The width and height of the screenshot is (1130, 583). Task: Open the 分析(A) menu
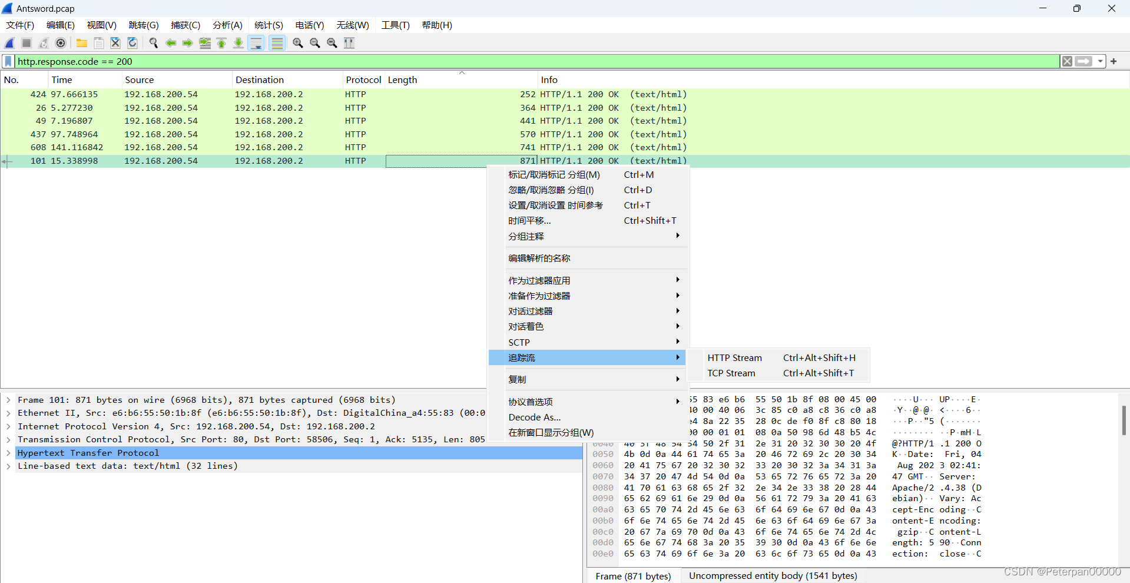227,25
